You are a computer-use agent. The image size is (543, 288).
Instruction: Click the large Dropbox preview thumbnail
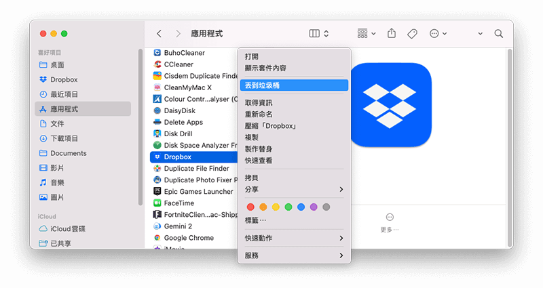point(392,105)
